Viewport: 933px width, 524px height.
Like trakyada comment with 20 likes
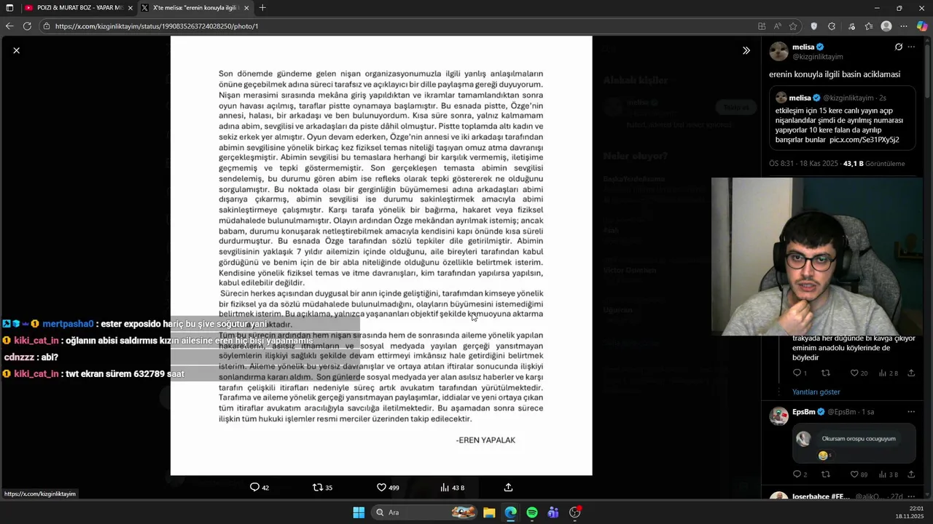click(x=859, y=373)
